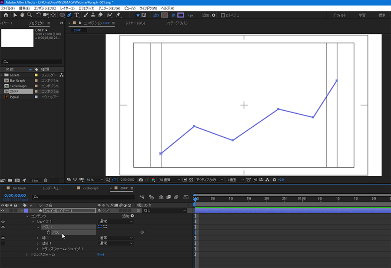Image resolution: width=391 pixels, height=268 pixels.
Task: Select the Hand tool in toolbar
Action: click(x=22, y=15)
